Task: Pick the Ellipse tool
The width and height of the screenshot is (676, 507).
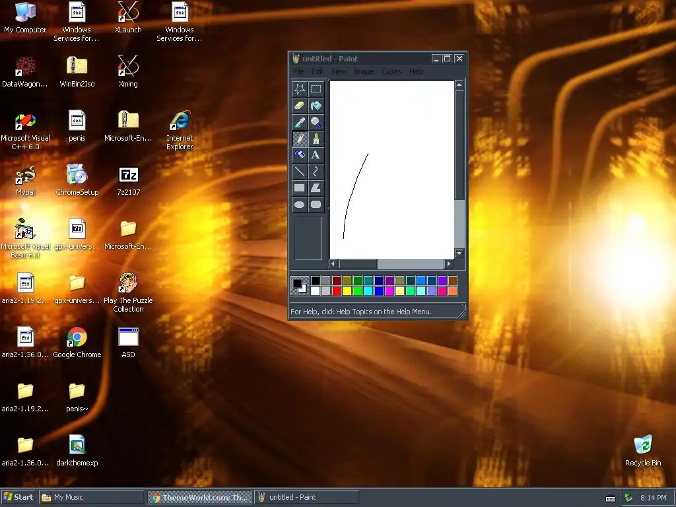Action: click(299, 205)
